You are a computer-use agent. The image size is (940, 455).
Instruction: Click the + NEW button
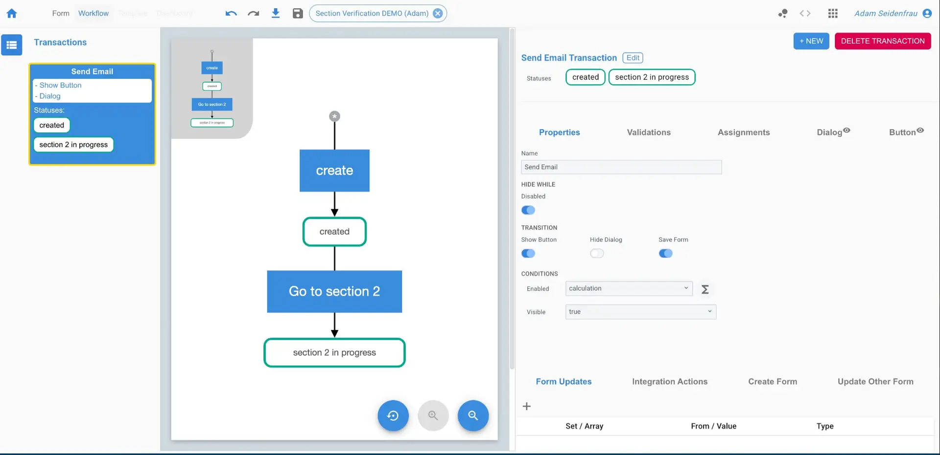tap(811, 41)
